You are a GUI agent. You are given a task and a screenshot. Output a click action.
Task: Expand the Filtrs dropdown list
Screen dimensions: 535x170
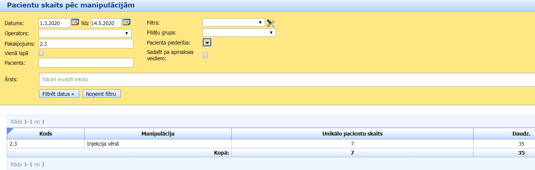[x=234, y=23]
